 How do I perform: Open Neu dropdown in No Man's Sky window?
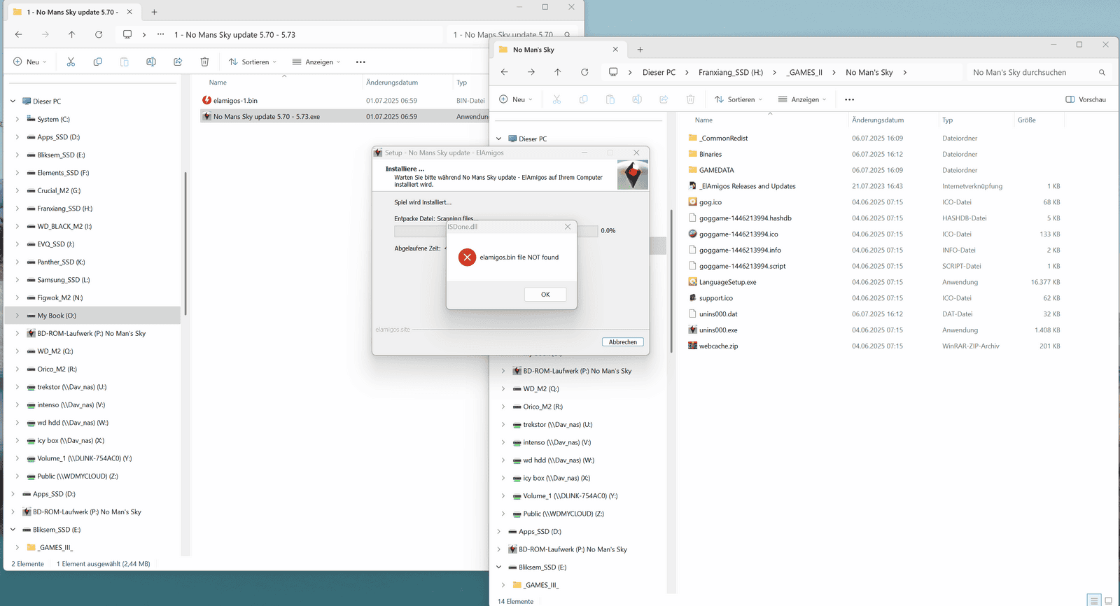point(517,99)
